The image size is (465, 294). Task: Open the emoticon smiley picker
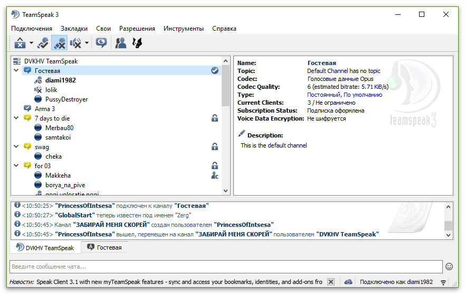point(449,267)
